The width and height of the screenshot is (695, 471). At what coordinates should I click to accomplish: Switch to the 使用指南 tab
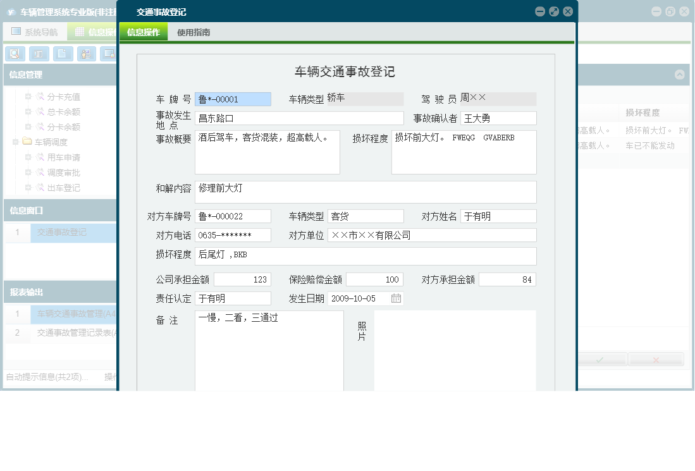[192, 32]
